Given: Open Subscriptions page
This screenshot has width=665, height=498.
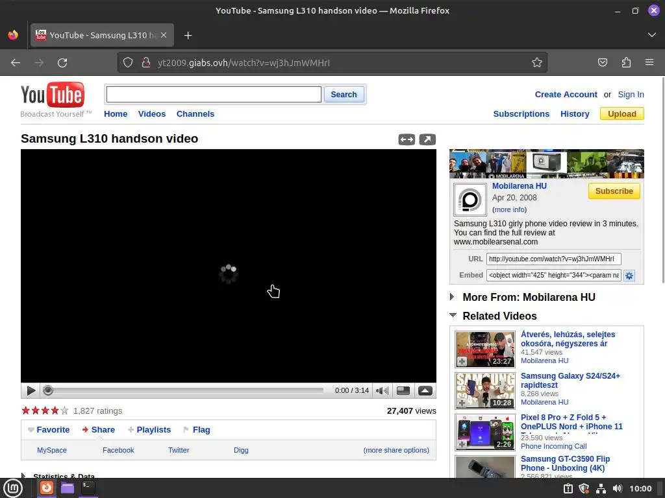Looking at the screenshot, I should [521, 114].
